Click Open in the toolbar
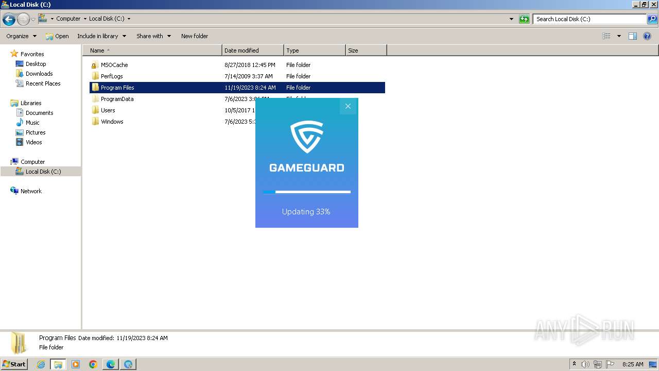 (x=57, y=36)
